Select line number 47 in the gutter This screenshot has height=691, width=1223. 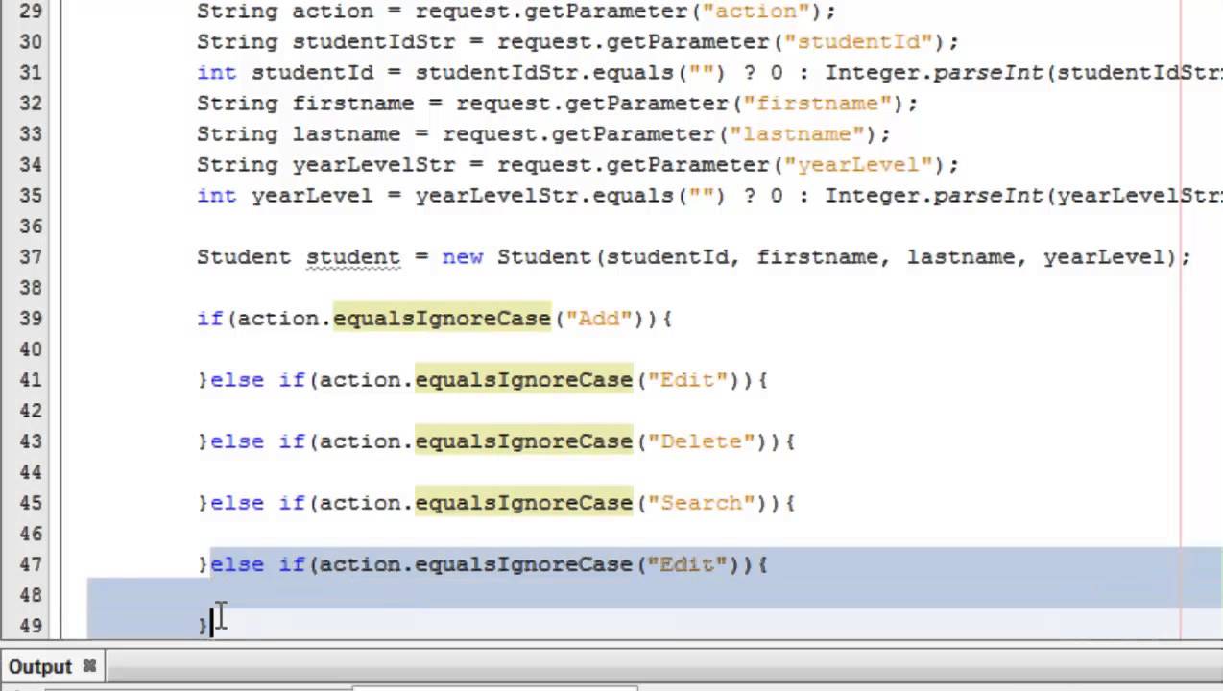30,564
